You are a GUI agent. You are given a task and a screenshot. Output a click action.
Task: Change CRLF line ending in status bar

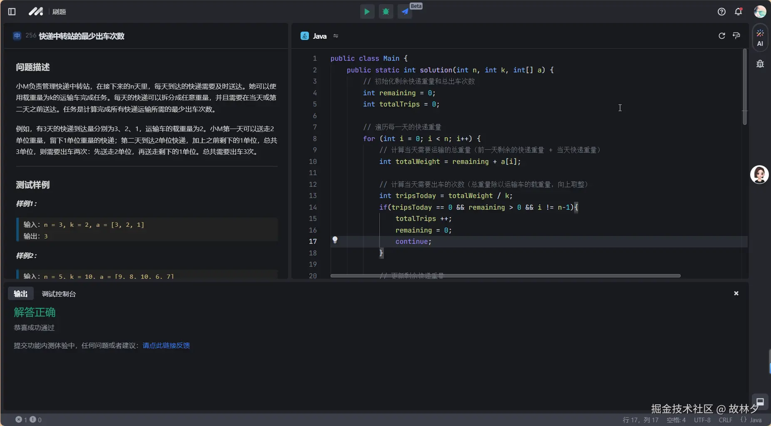725,420
